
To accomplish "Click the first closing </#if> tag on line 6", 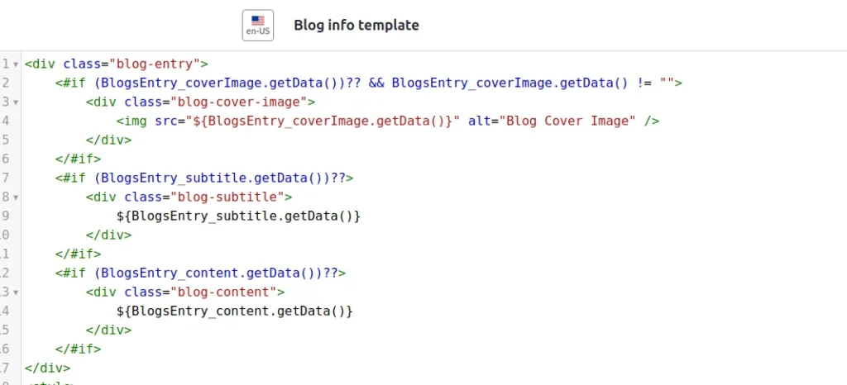I will coord(78,159).
